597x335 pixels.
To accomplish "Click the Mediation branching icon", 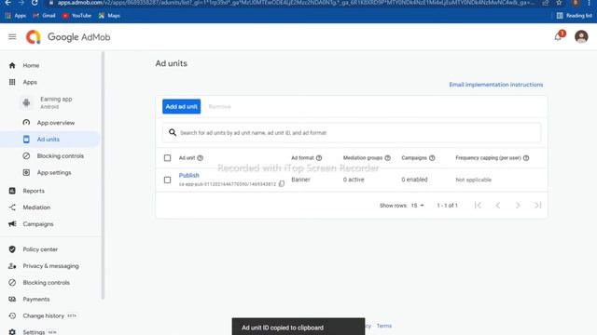I will pos(12,208).
